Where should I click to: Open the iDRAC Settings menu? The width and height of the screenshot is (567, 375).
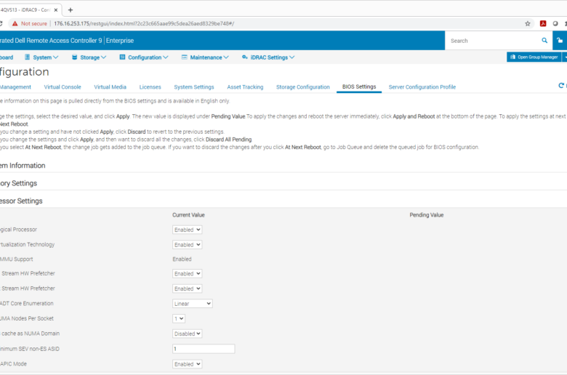268,57
